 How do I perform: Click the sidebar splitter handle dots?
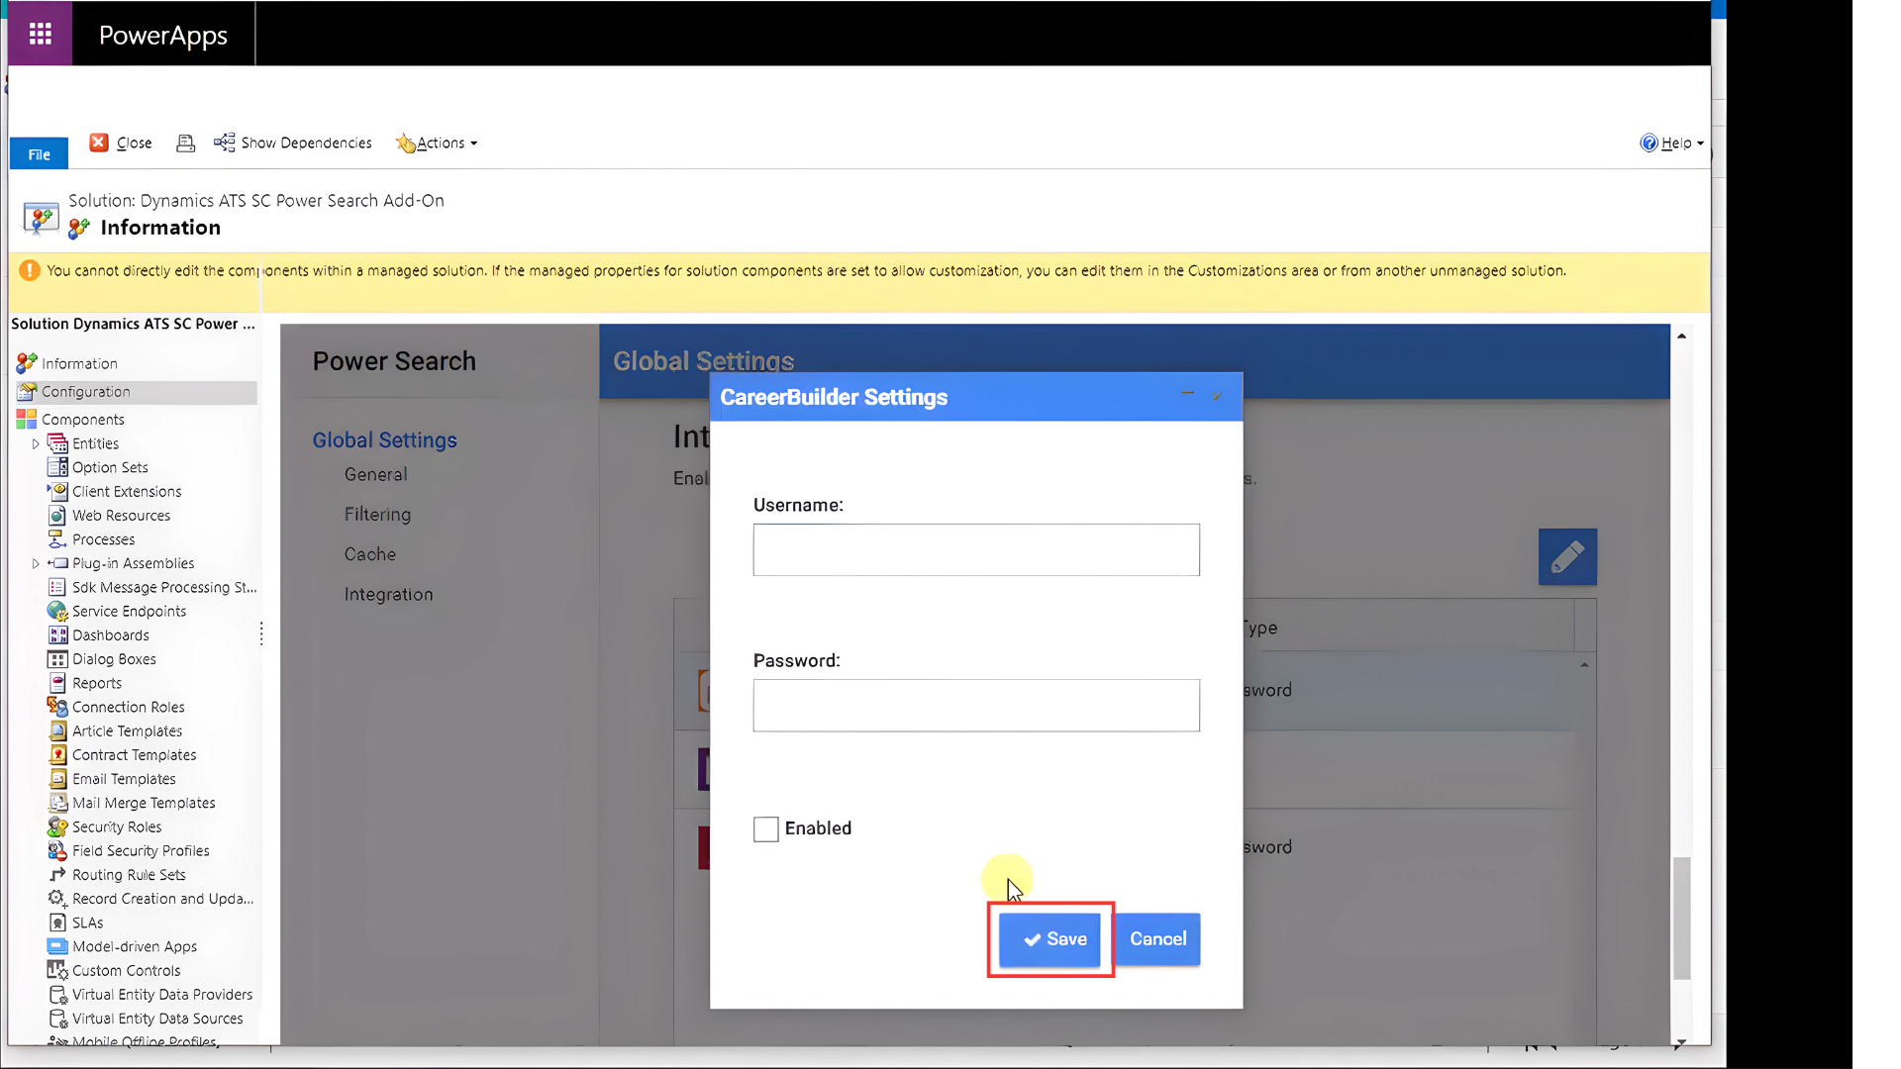coord(261,634)
